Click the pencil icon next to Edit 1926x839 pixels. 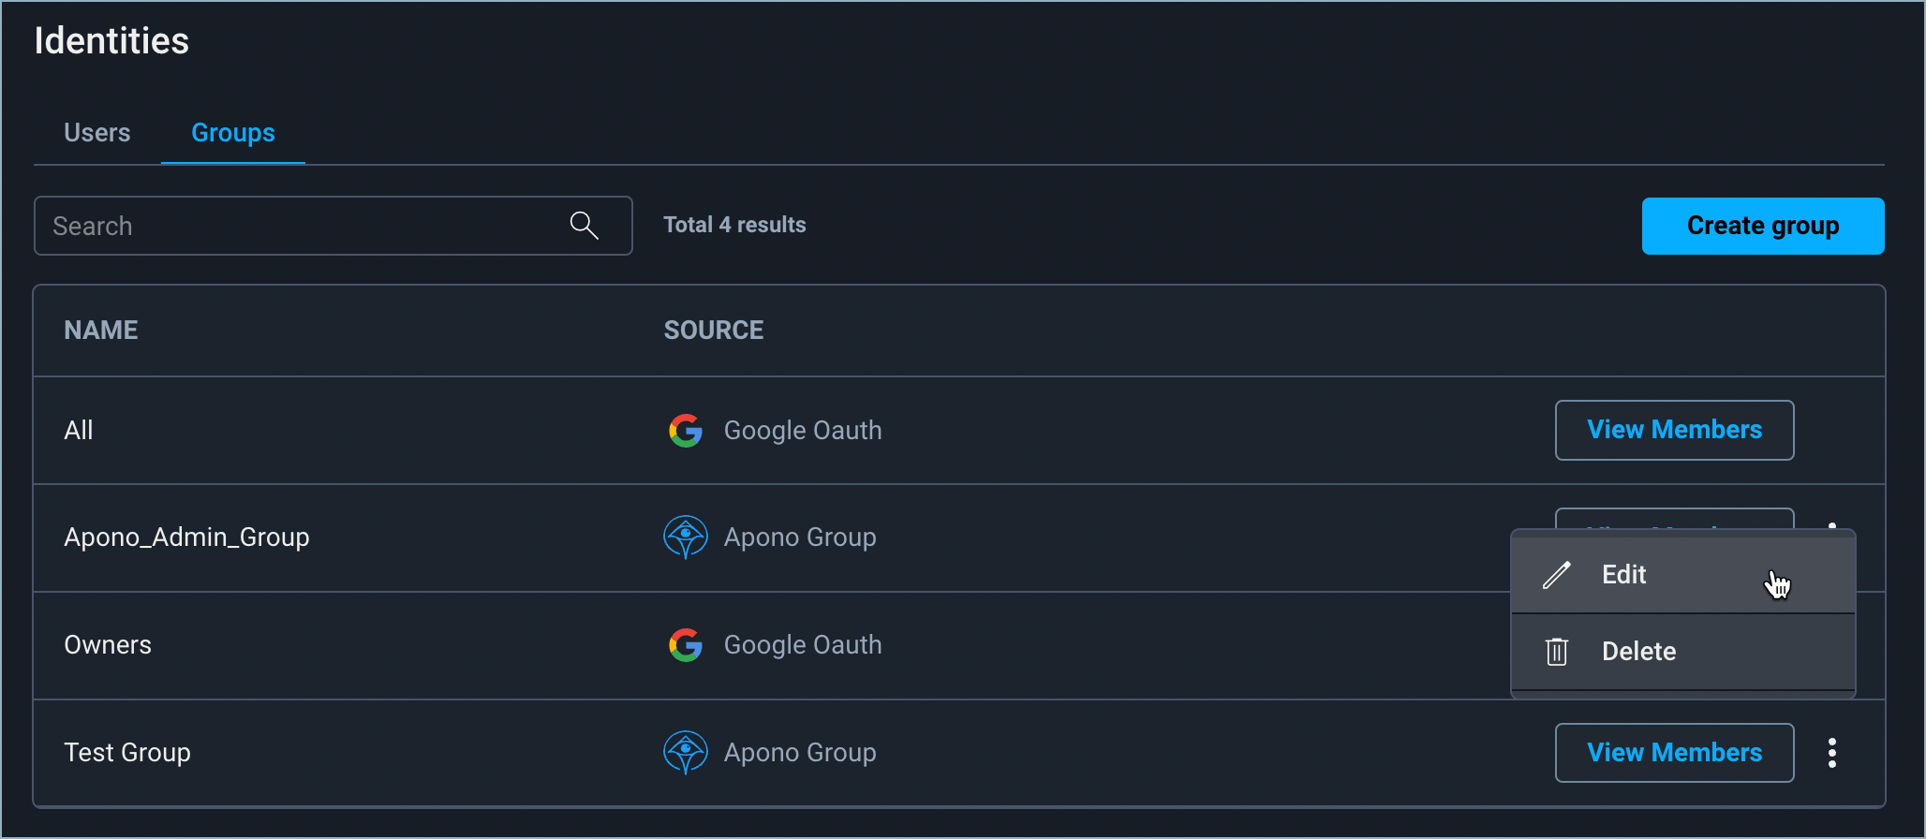(1557, 575)
